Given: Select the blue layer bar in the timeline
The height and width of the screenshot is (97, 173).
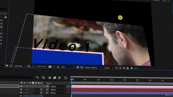Looking at the screenshot, I should 122,93.
